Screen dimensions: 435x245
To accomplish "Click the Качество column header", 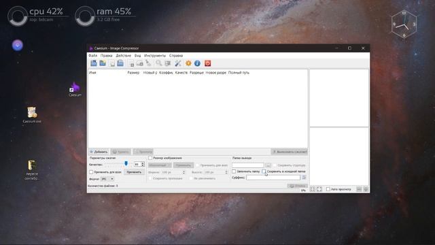I will (x=181, y=73).
